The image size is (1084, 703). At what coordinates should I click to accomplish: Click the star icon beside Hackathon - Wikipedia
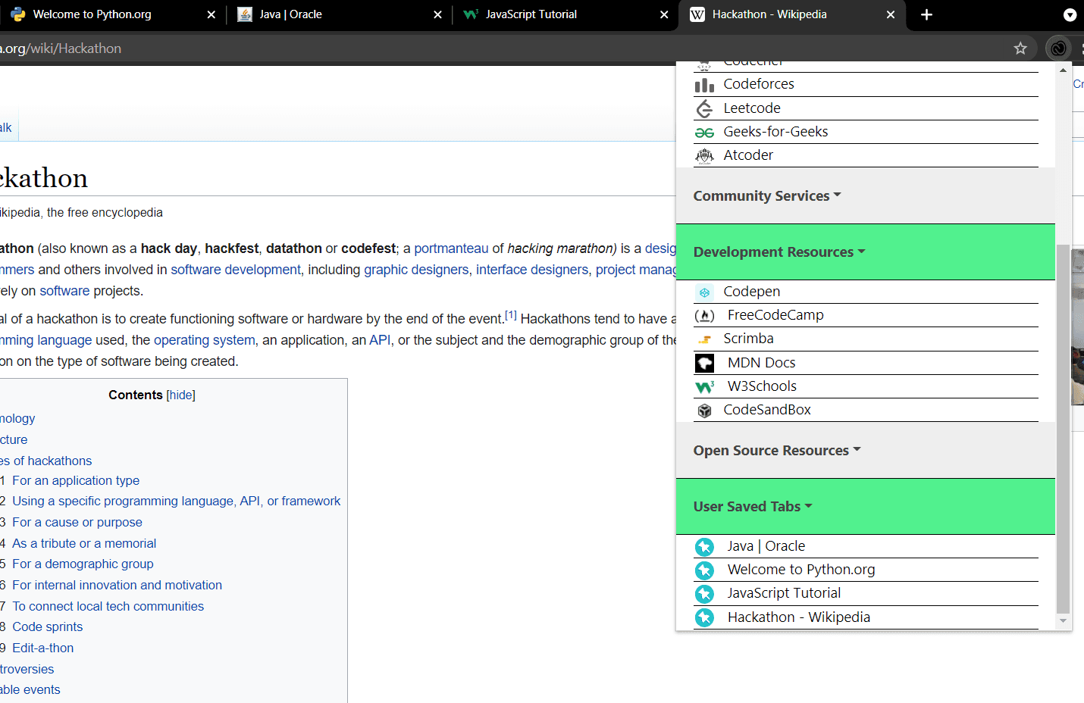coord(704,618)
